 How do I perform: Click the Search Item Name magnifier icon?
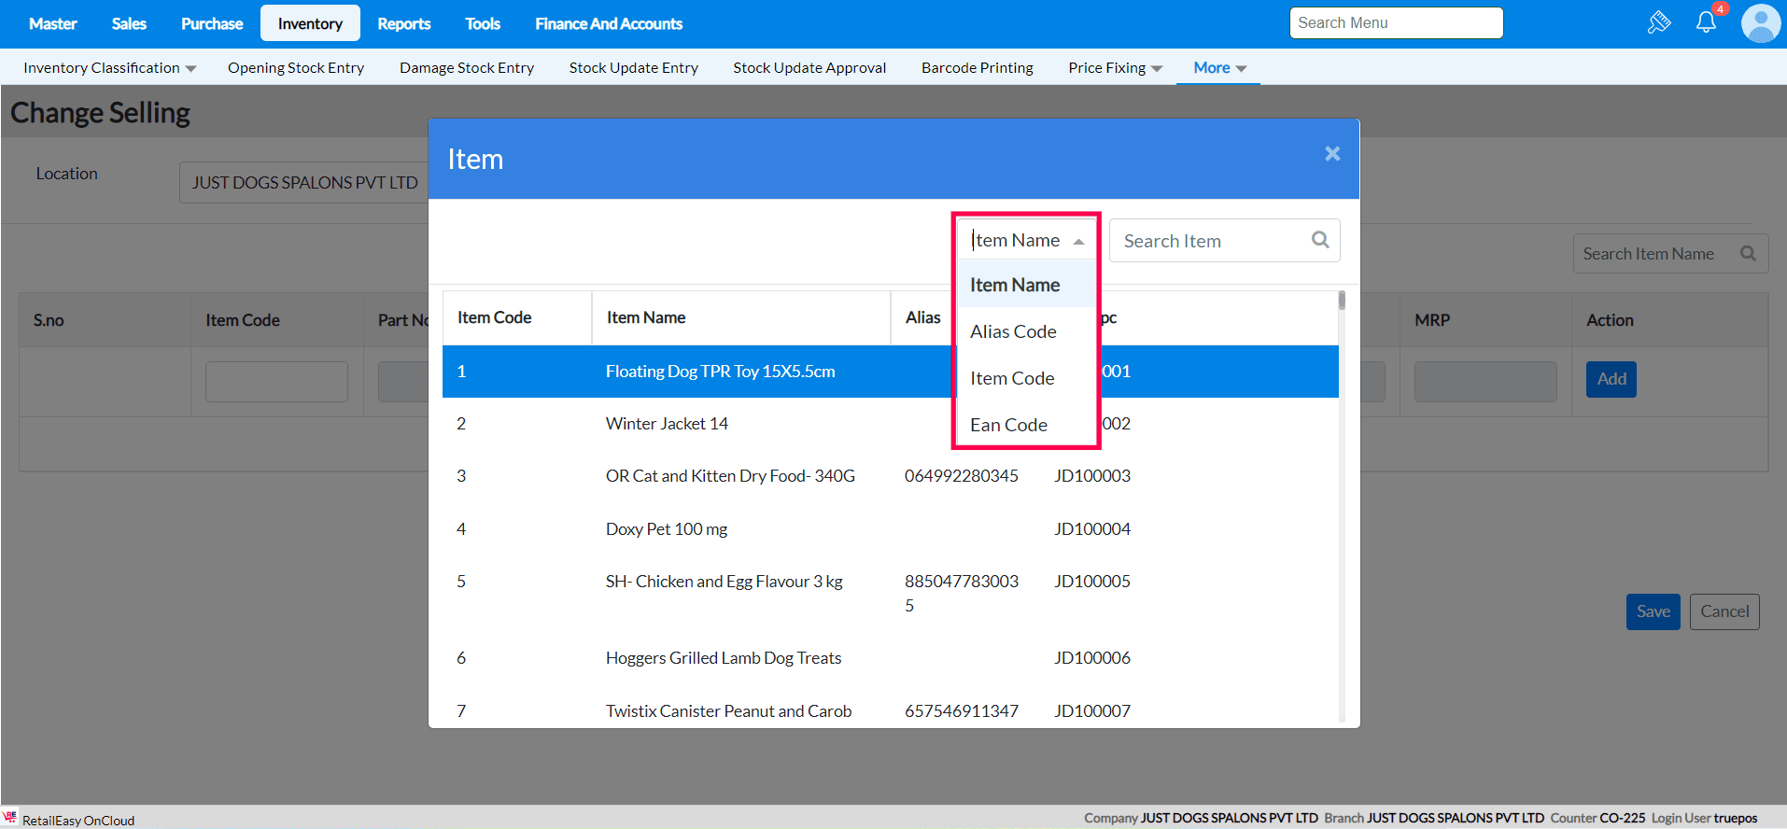(1748, 254)
